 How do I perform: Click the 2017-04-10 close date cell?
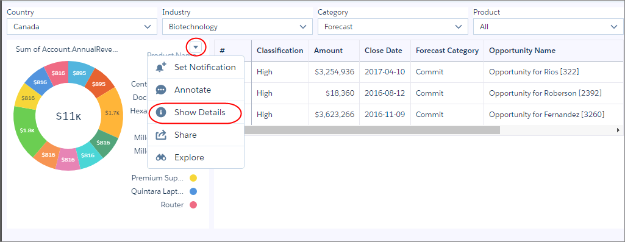[385, 72]
